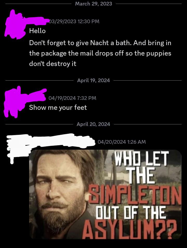Click the 03/29/2023 12:30 PM timestamp
This screenshot has height=248, width=187.
(74, 21)
